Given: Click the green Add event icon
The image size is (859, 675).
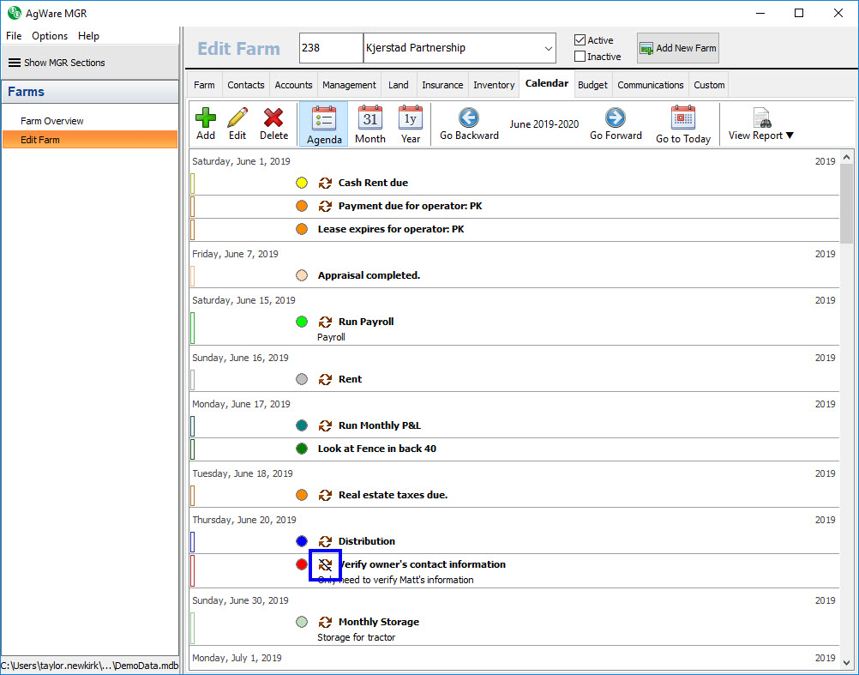Looking at the screenshot, I should pyautogui.click(x=206, y=118).
